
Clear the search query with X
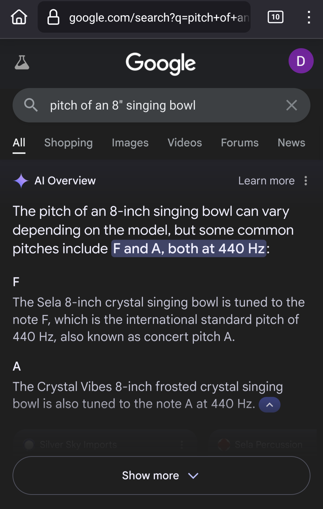(291, 105)
